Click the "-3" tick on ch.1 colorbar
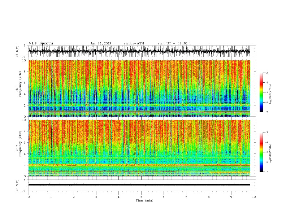Image resolution: width=286 pixels, height=221 pixels. pyautogui.click(x=266, y=73)
